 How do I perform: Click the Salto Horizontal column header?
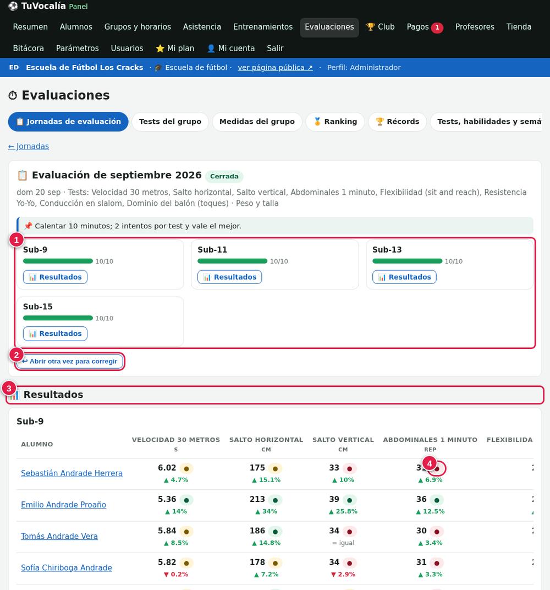pyautogui.click(x=266, y=444)
